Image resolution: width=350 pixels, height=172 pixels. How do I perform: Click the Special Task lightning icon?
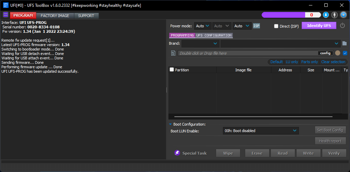(x=177, y=153)
